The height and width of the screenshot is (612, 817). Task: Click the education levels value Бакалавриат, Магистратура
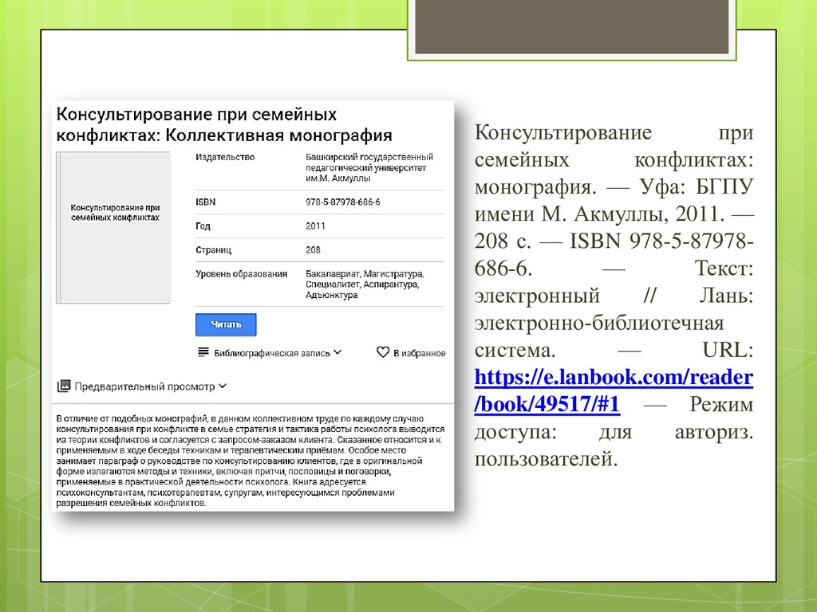(x=365, y=284)
